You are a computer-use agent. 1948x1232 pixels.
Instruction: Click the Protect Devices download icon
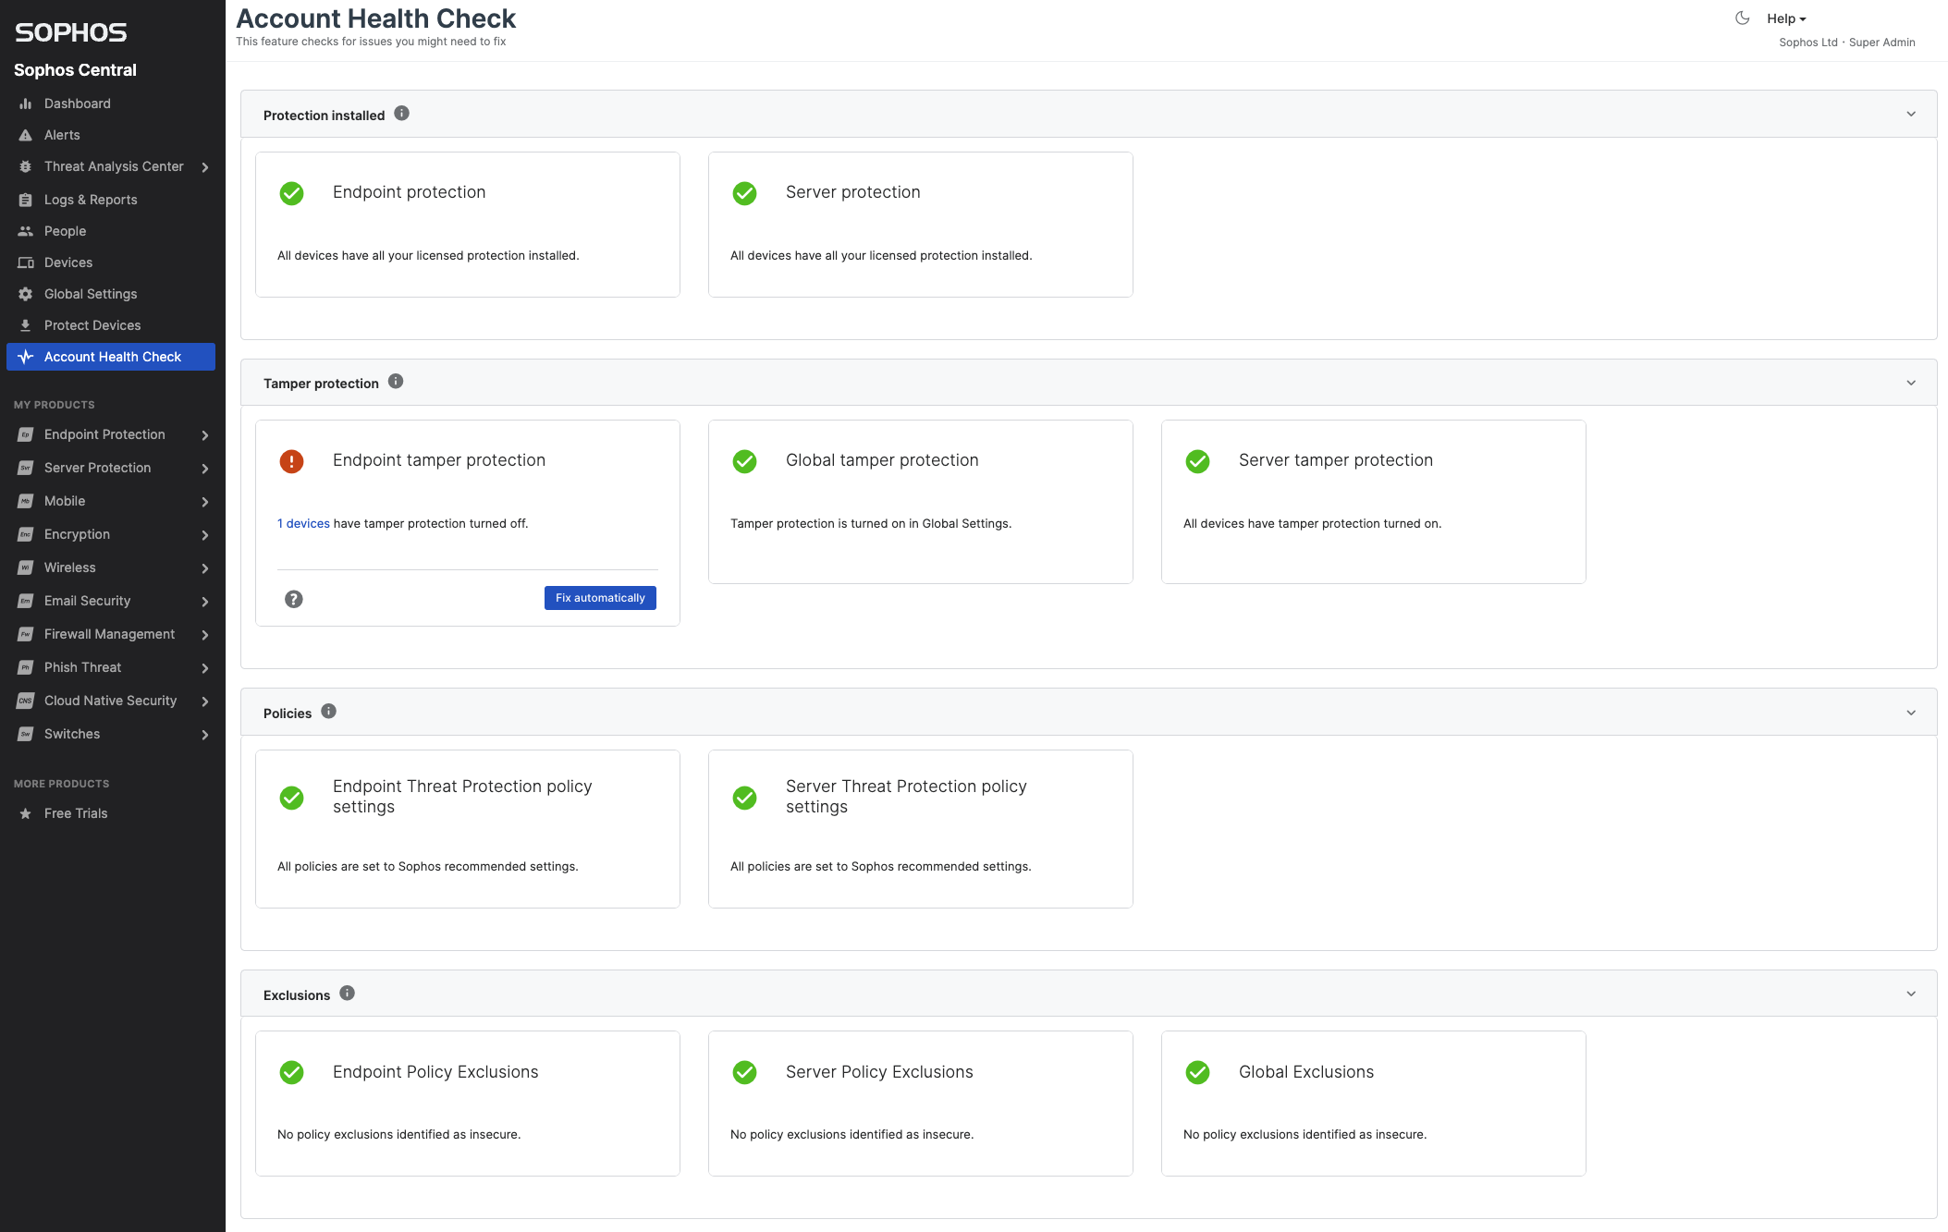coord(26,325)
